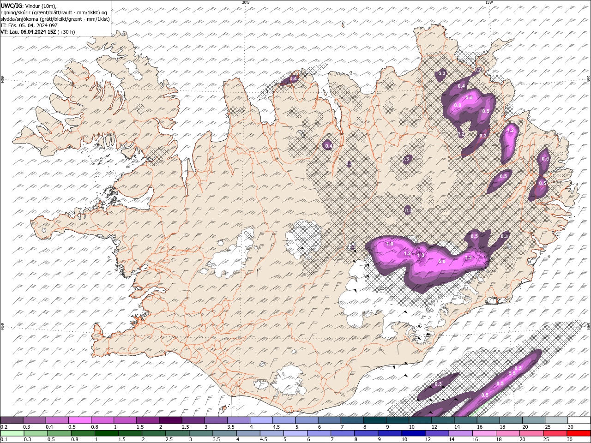Click the upper legend swatch starting at 3
Viewport: 591px width, 443px height.
tap(216, 420)
